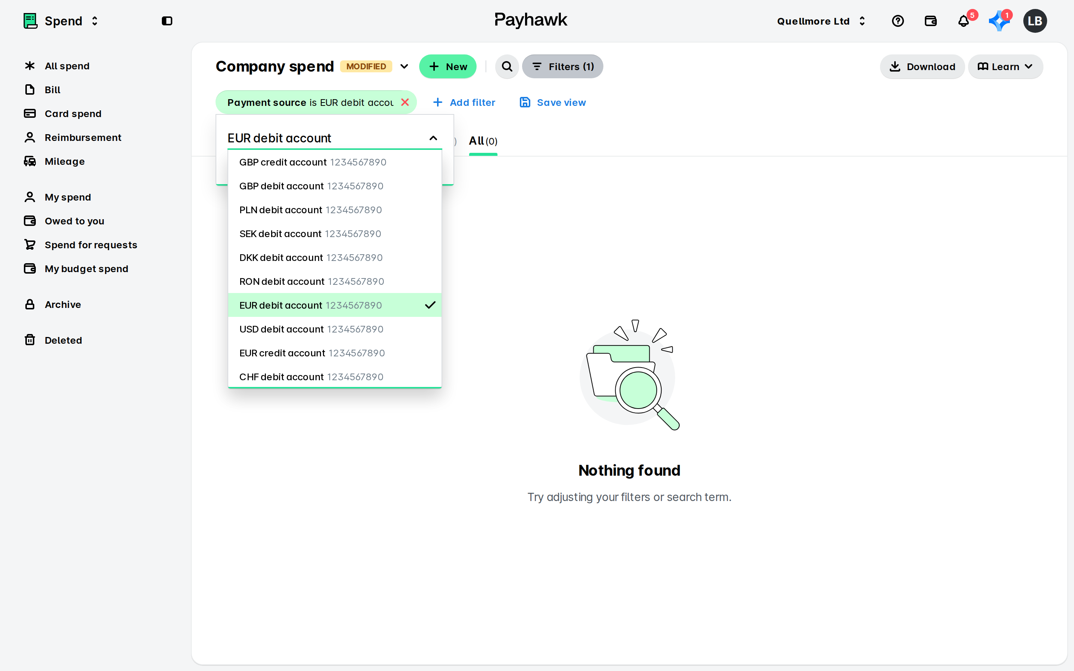Select EUR credit account option
1074x671 pixels.
335,353
